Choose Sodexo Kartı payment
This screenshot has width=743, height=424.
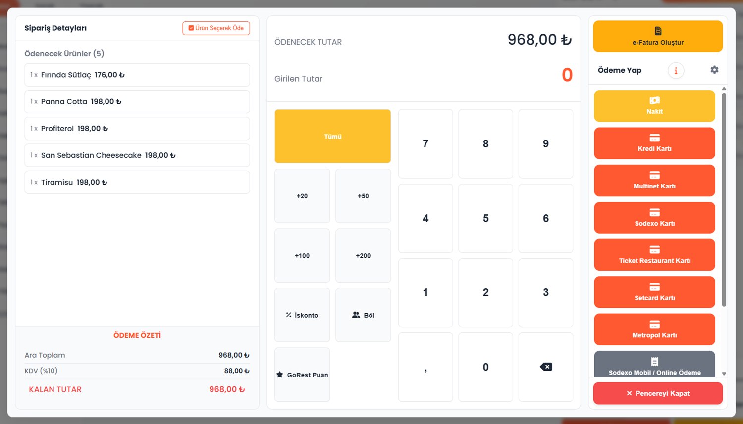[x=654, y=218]
